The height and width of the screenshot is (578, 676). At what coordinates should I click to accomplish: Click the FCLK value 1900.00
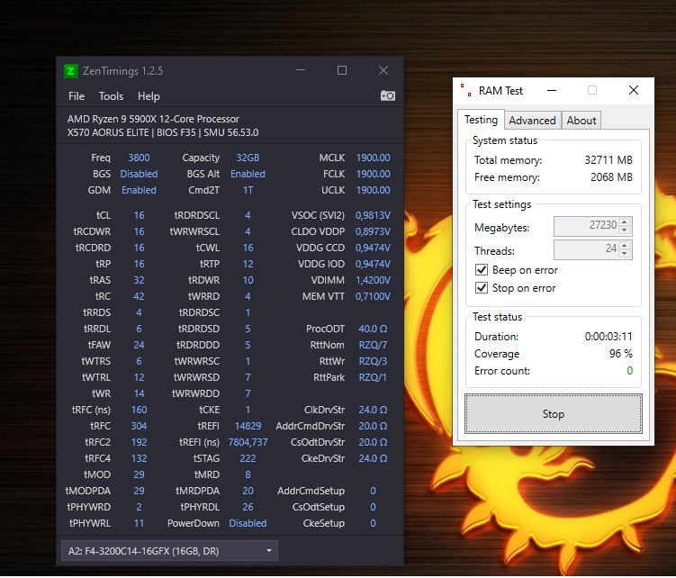click(x=373, y=174)
